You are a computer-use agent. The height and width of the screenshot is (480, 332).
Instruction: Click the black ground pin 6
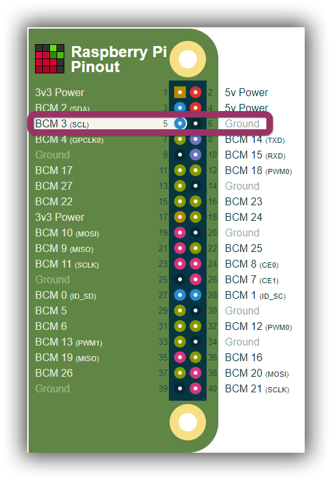[196, 123]
